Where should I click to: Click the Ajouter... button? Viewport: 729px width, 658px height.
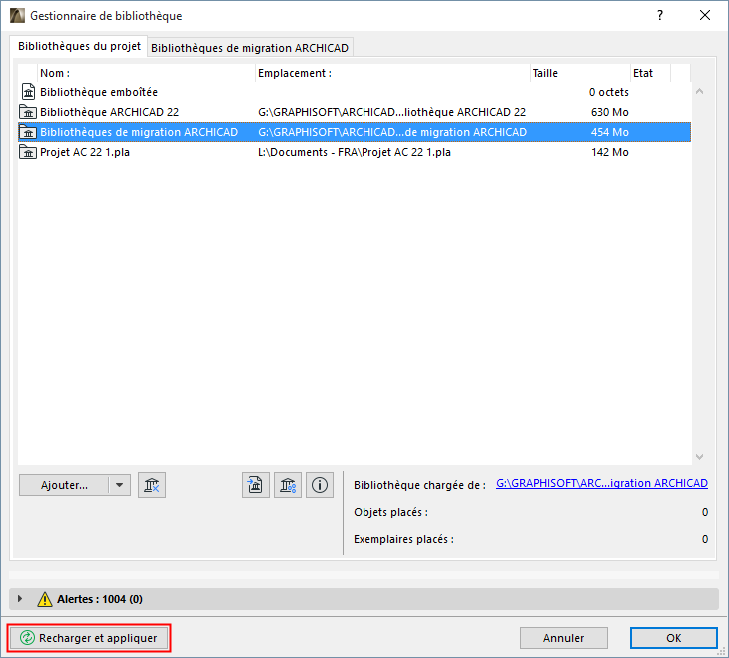(64, 485)
